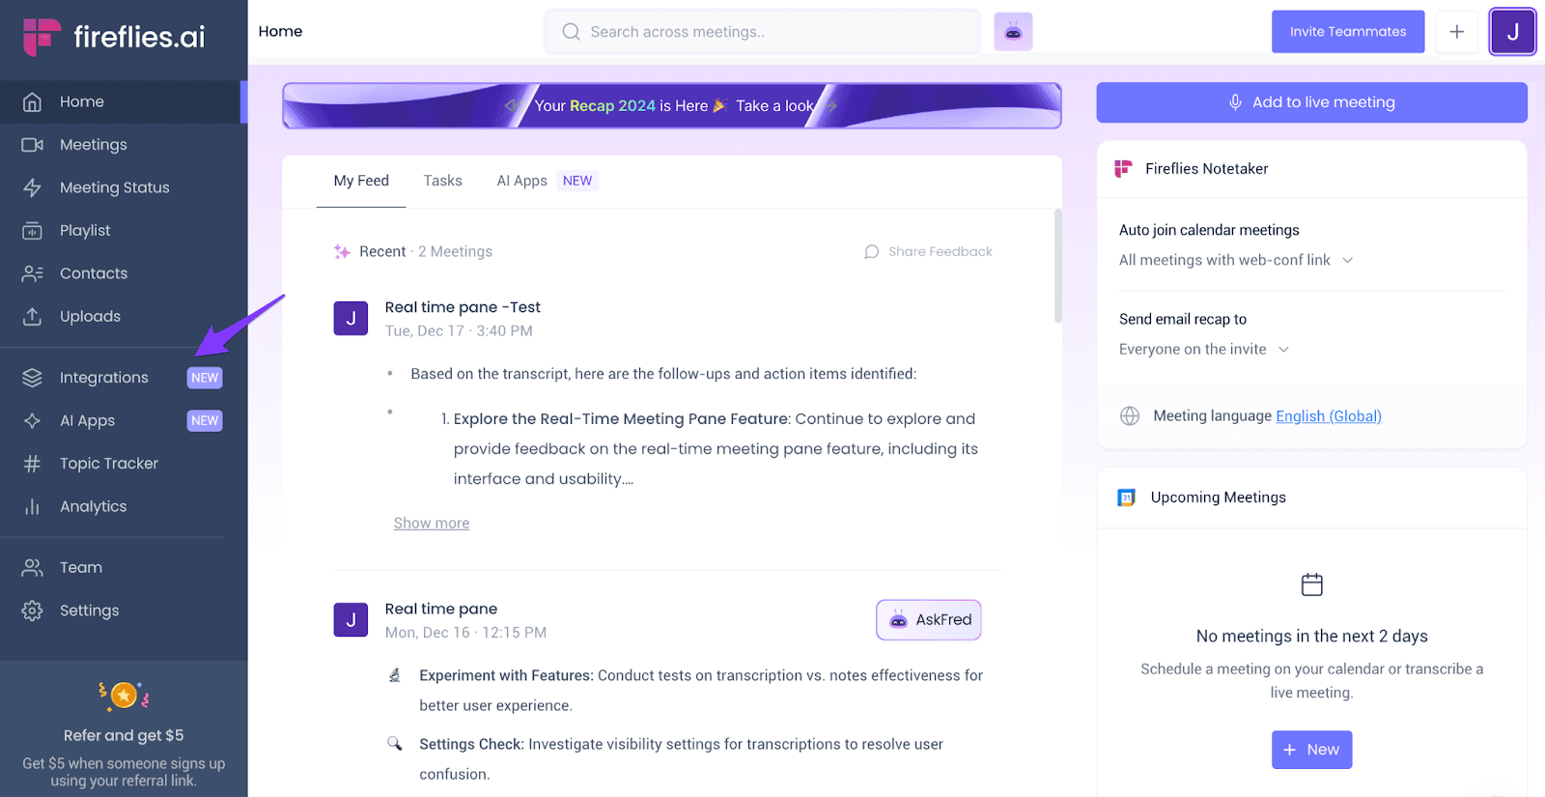This screenshot has width=1545, height=797.
Task: Open Home via its house icon
Action: 32,101
